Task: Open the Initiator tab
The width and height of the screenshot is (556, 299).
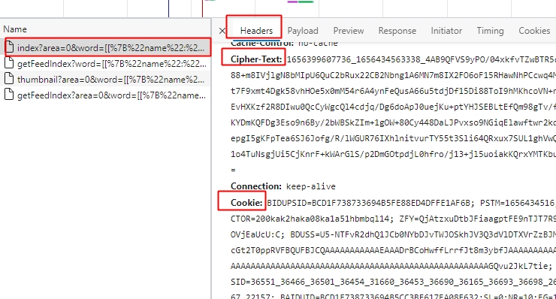Action: point(446,31)
